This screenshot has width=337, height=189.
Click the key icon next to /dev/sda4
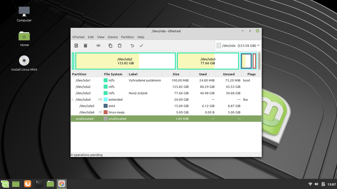pyautogui.click(x=100, y=99)
